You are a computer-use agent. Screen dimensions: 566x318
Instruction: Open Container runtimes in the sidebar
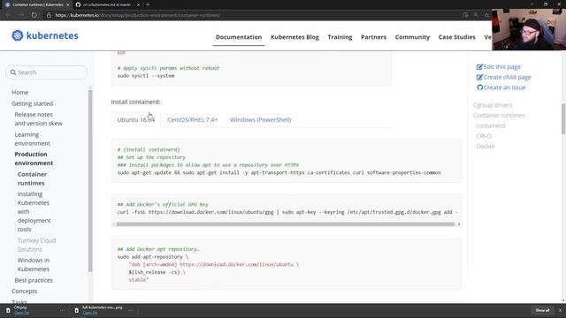click(x=32, y=178)
